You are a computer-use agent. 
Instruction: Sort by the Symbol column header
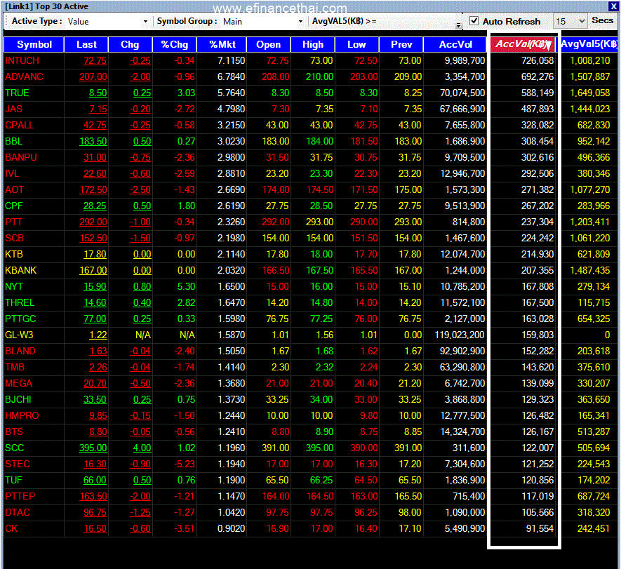[x=34, y=44]
